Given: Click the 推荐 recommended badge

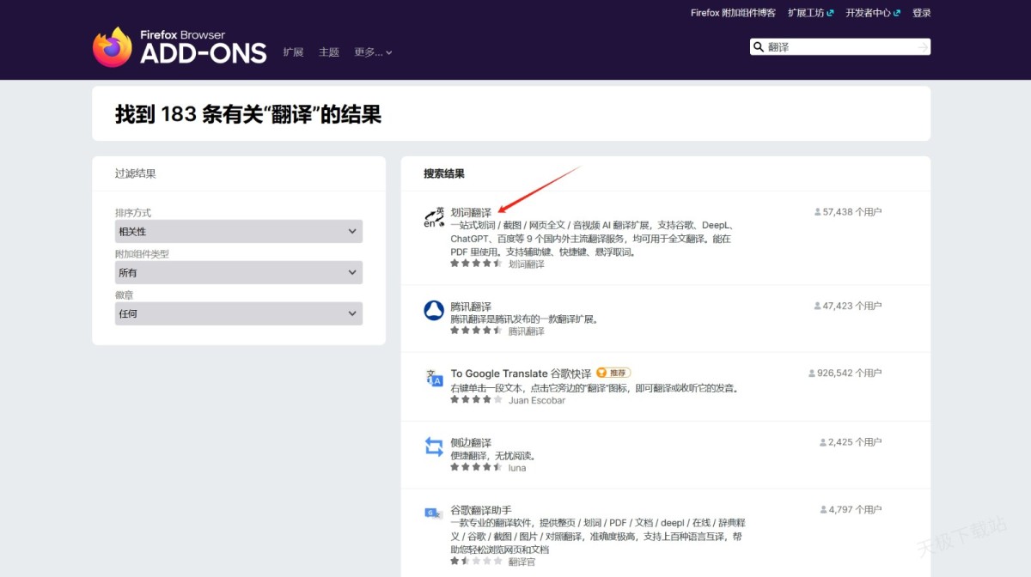Looking at the screenshot, I should click(613, 373).
